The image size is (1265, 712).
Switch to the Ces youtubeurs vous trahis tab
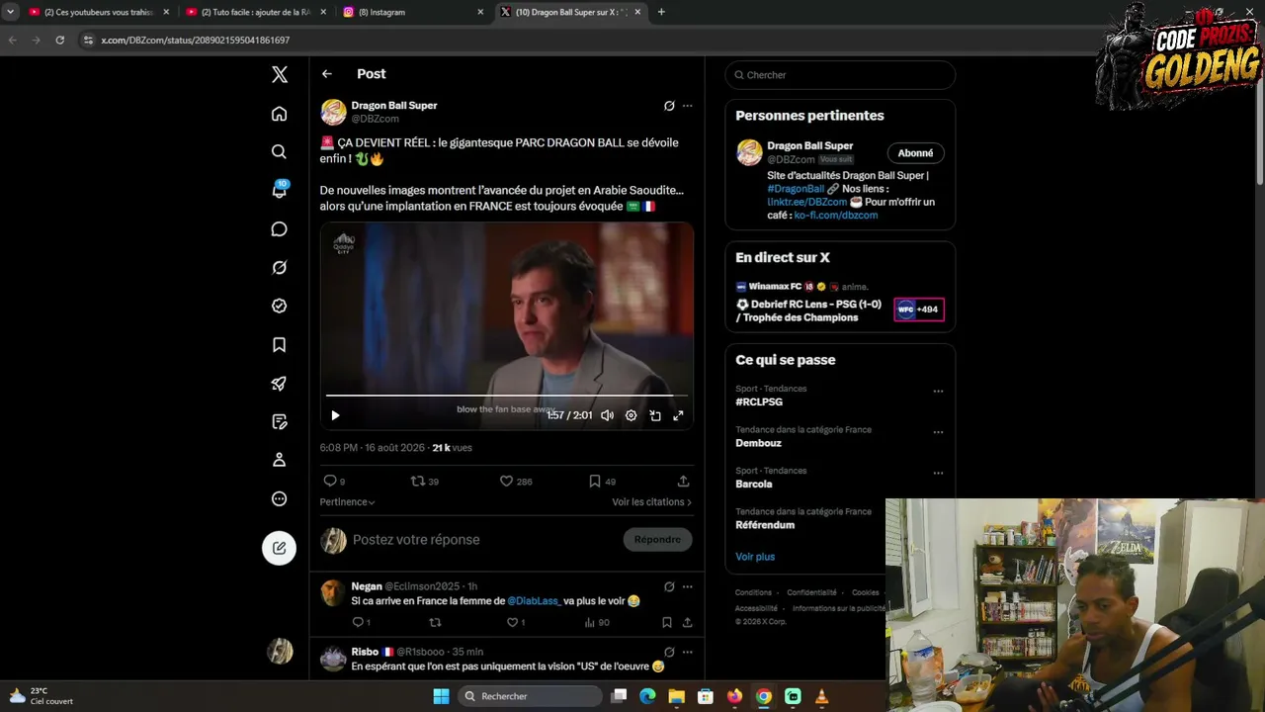tap(99, 12)
